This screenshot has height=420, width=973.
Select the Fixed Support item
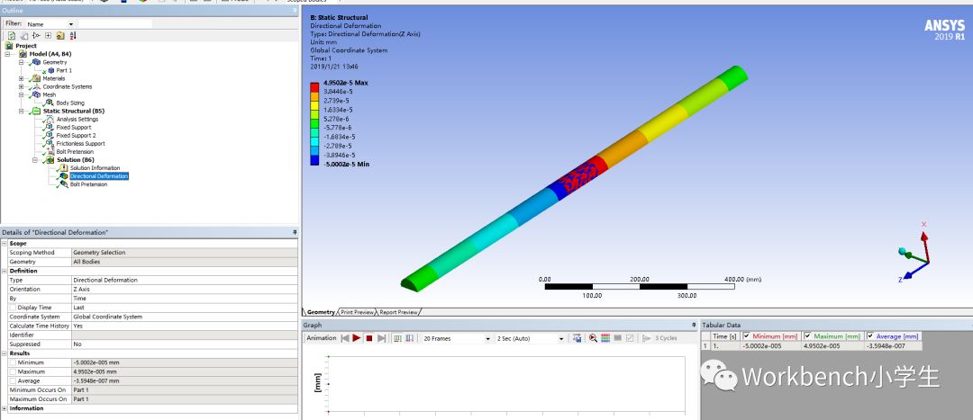[x=74, y=127]
